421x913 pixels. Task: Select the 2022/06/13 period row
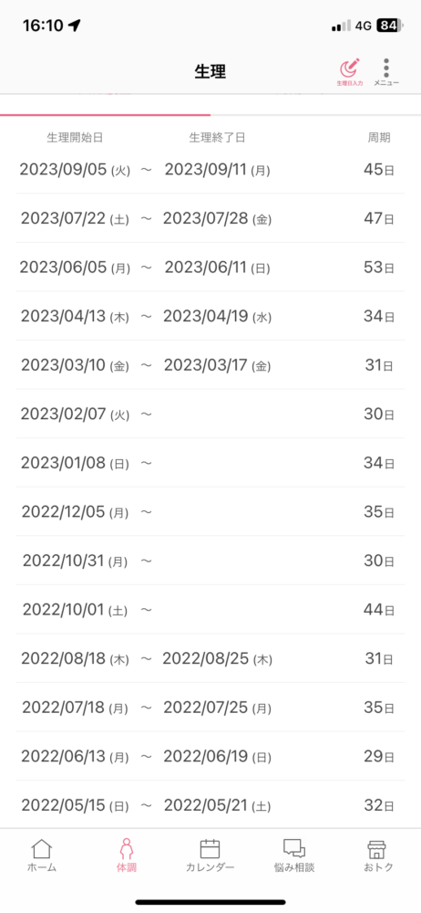pyautogui.click(x=210, y=756)
